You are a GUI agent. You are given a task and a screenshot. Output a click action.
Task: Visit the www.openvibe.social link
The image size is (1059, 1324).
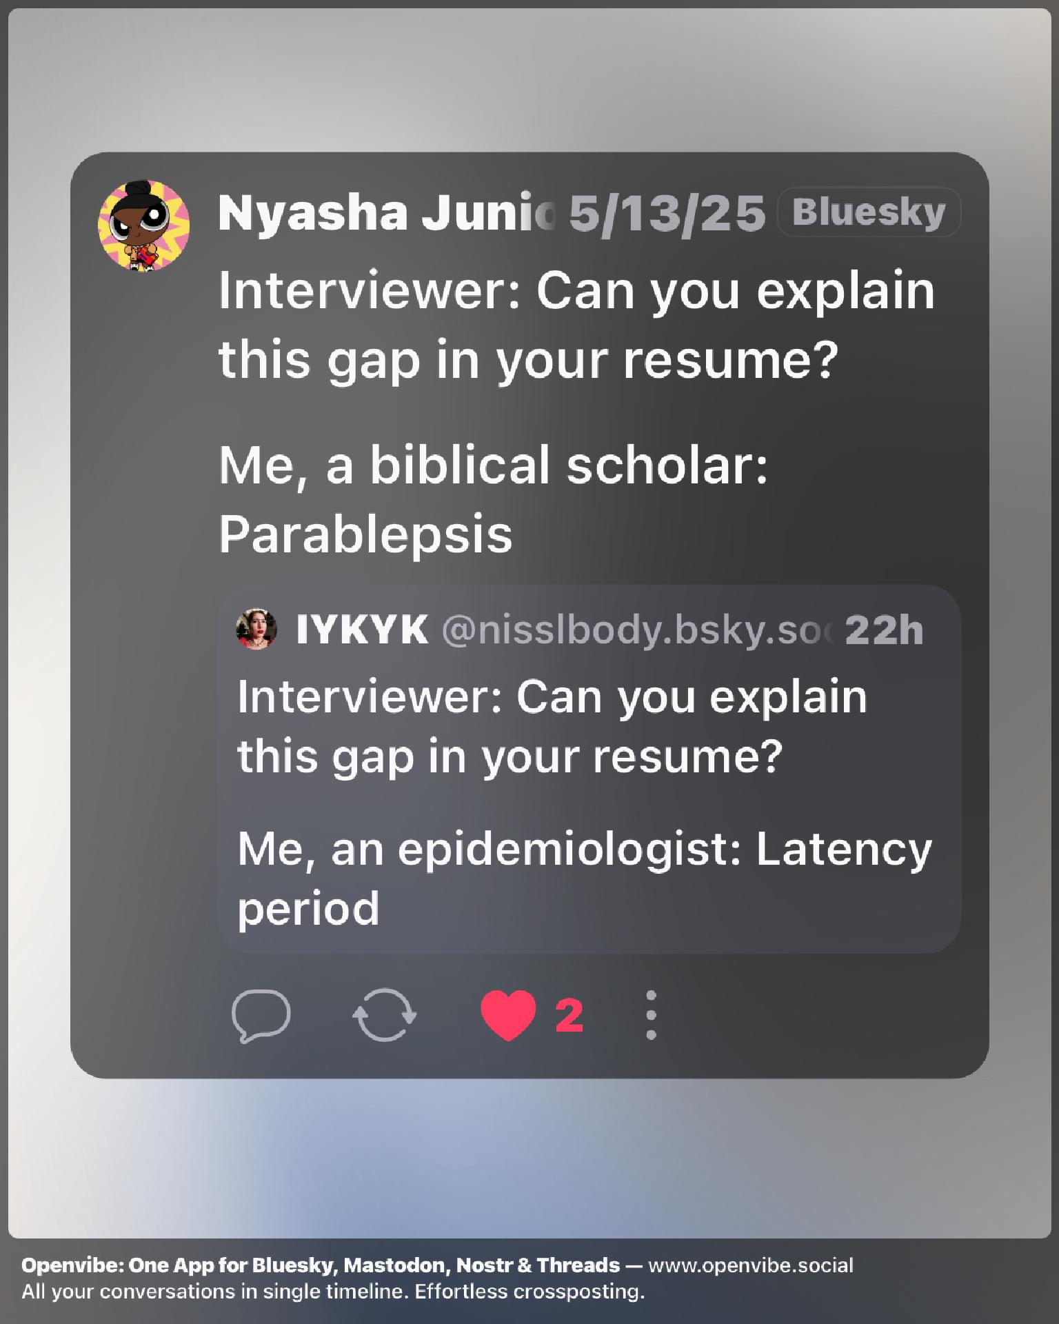click(751, 1265)
